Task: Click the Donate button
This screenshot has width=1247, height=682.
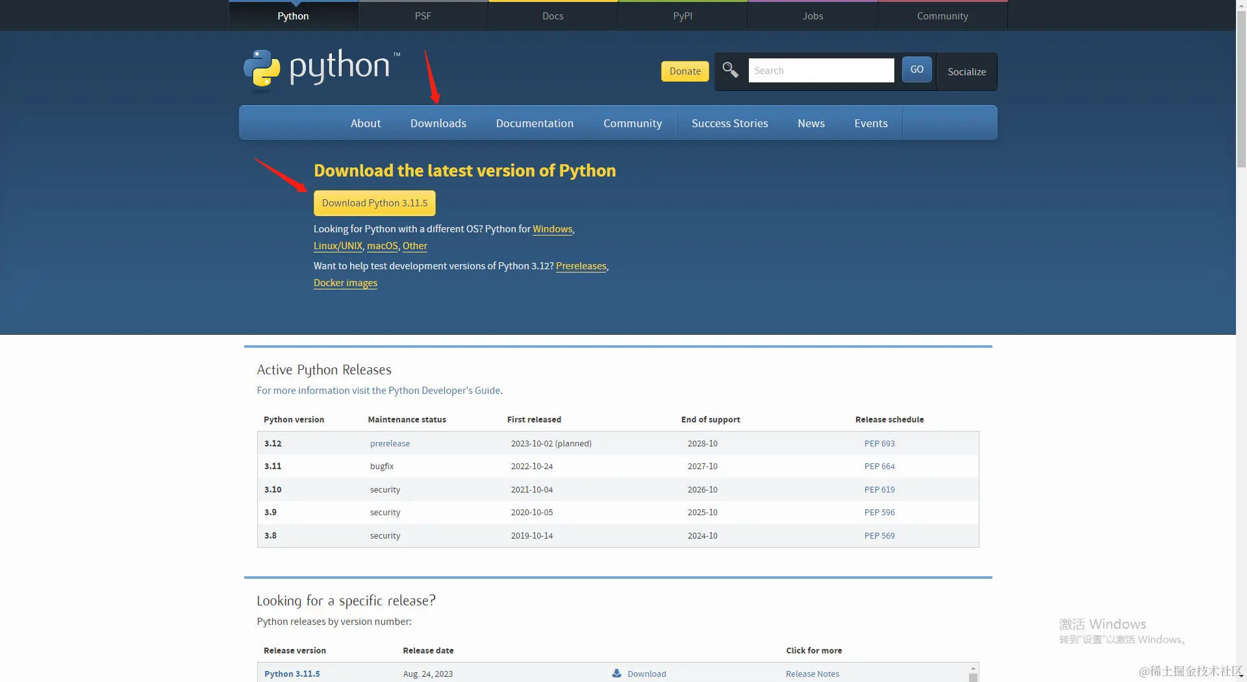Action: click(684, 71)
